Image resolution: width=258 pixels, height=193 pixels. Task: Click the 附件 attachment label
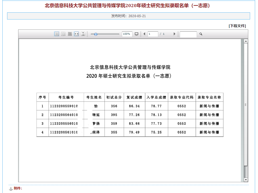click(18, 189)
